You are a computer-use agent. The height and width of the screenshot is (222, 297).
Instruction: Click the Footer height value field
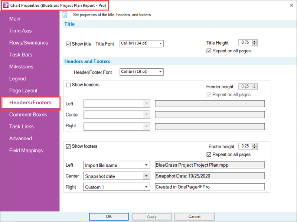click(245, 146)
